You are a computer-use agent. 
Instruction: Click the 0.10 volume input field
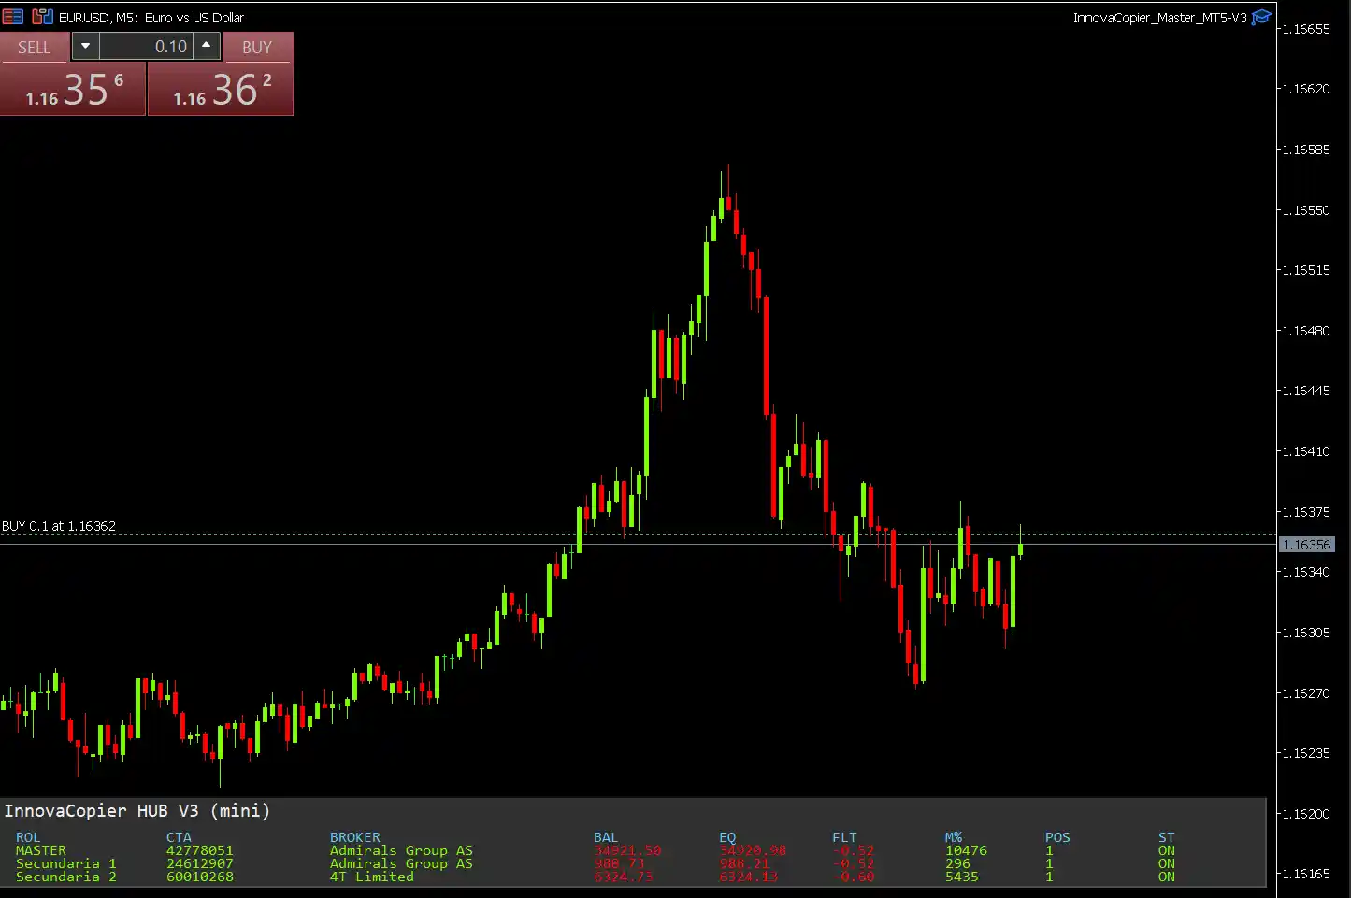(x=150, y=47)
